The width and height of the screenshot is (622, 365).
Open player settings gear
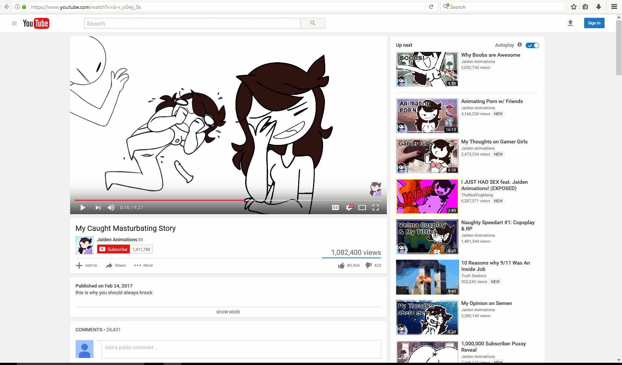[349, 208]
